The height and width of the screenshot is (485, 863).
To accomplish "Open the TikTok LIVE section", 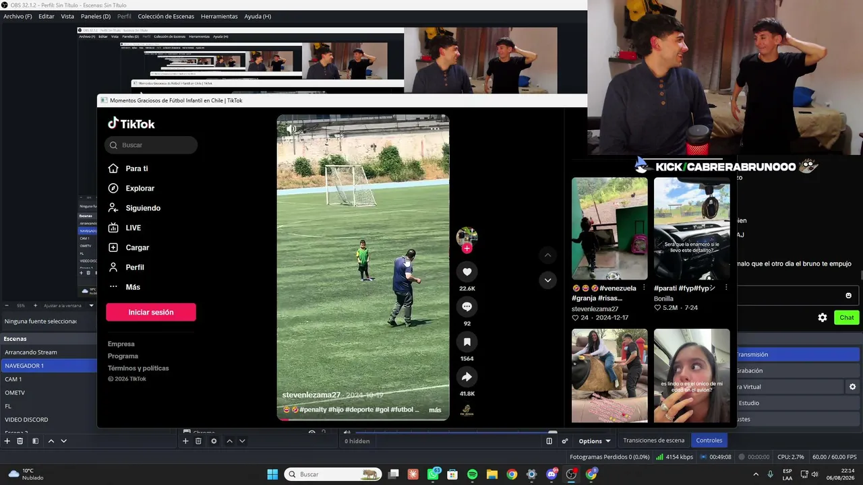I will pyautogui.click(x=133, y=228).
